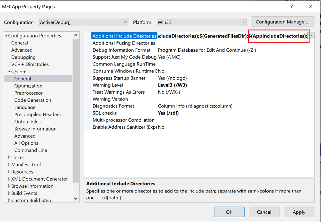This screenshot has width=321, height=222.
Task: Select the Additional Include Directories property row
Action: pos(124,36)
